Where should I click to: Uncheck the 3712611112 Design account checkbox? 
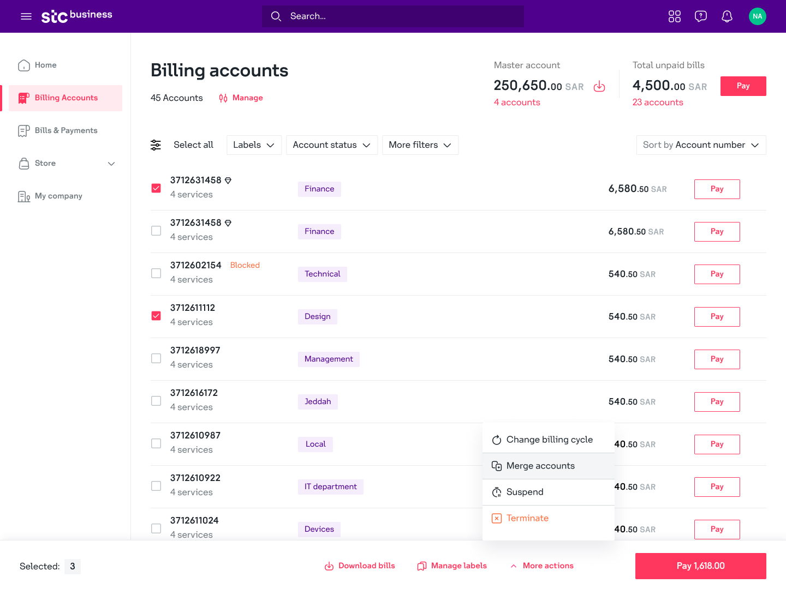(x=156, y=316)
